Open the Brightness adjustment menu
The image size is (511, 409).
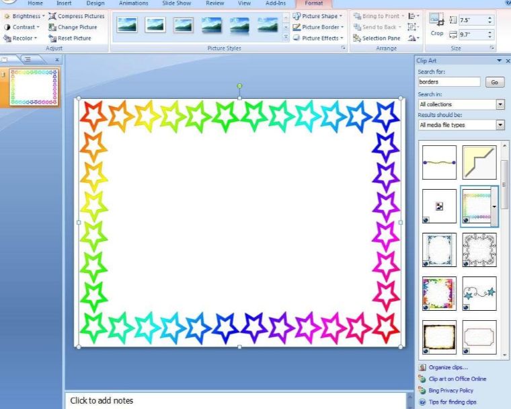pyautogui.click(x=25, y=15)
